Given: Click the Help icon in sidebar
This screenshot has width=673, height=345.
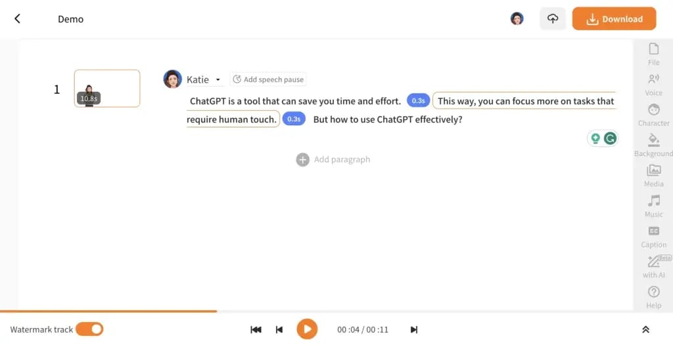Looking at the screenshot, I should pos(653,296).
